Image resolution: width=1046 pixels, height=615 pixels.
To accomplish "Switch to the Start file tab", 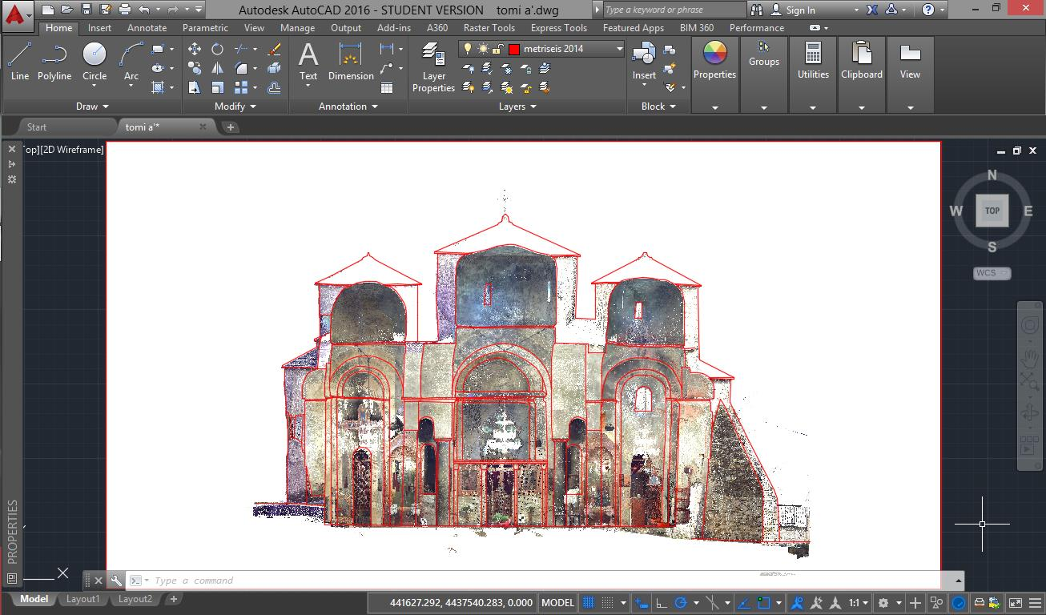I will click(37, 127).
